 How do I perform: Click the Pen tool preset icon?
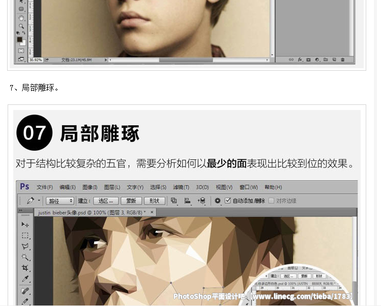(31, 201)
